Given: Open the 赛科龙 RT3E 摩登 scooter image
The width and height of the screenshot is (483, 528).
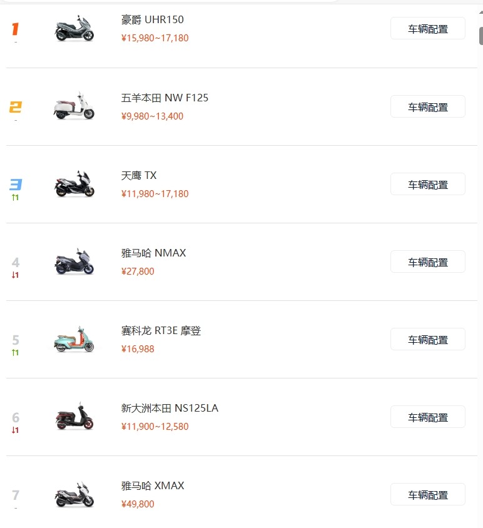Looking at the screenshot, I should (74, 339).
